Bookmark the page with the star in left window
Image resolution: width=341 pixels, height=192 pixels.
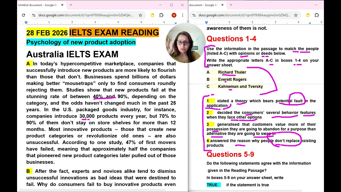point(140,15)
